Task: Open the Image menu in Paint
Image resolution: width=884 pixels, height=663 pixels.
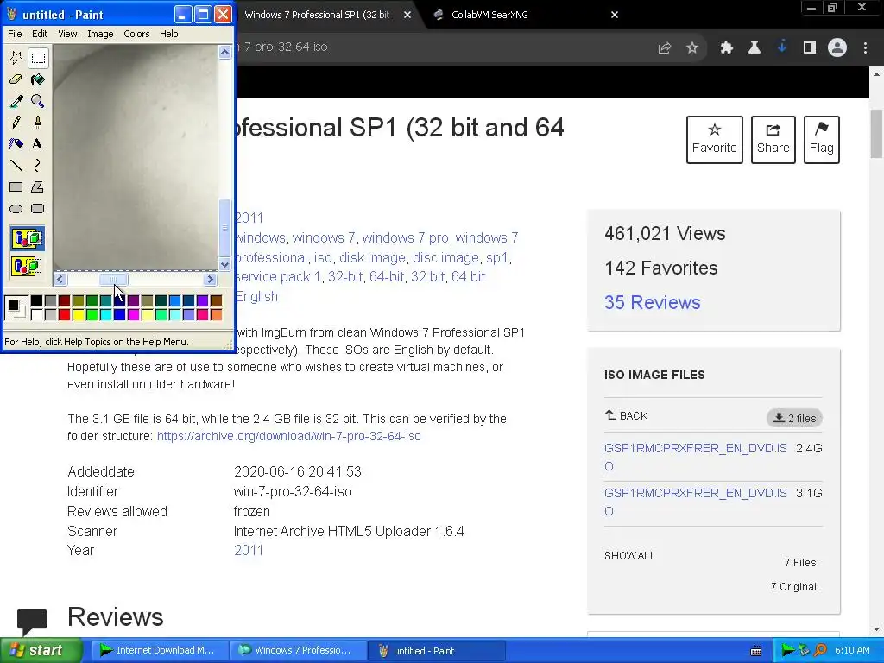Action: tap(100, 34)
